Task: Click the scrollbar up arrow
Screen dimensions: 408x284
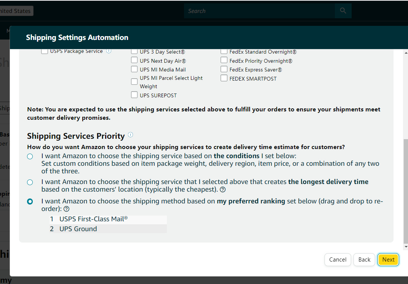Action: pos(406,53)
